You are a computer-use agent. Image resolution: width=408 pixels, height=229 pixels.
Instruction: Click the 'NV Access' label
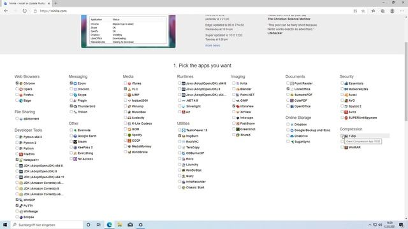[x=85, y=159]
